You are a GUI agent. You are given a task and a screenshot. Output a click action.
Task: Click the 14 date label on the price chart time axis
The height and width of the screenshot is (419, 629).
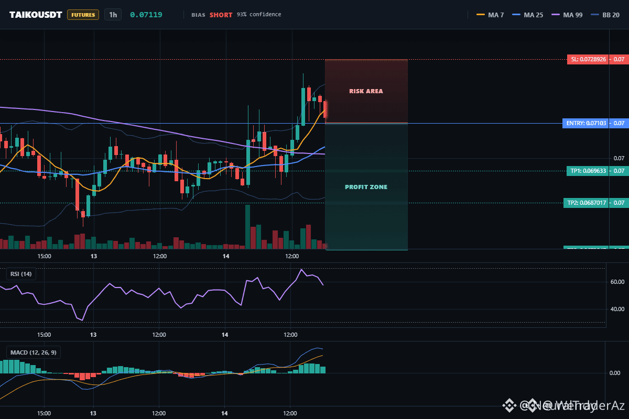coord(226,256)
